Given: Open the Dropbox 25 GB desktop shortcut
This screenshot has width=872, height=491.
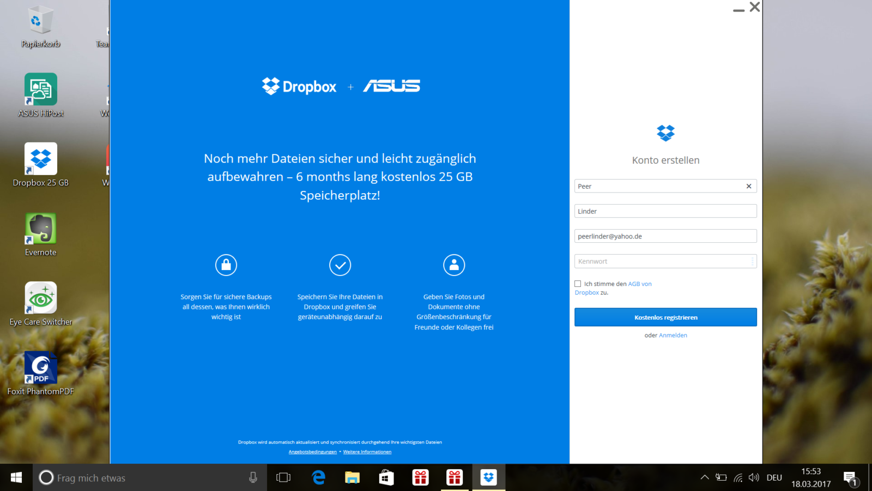Looking at the screenshot, I should 41,159.
